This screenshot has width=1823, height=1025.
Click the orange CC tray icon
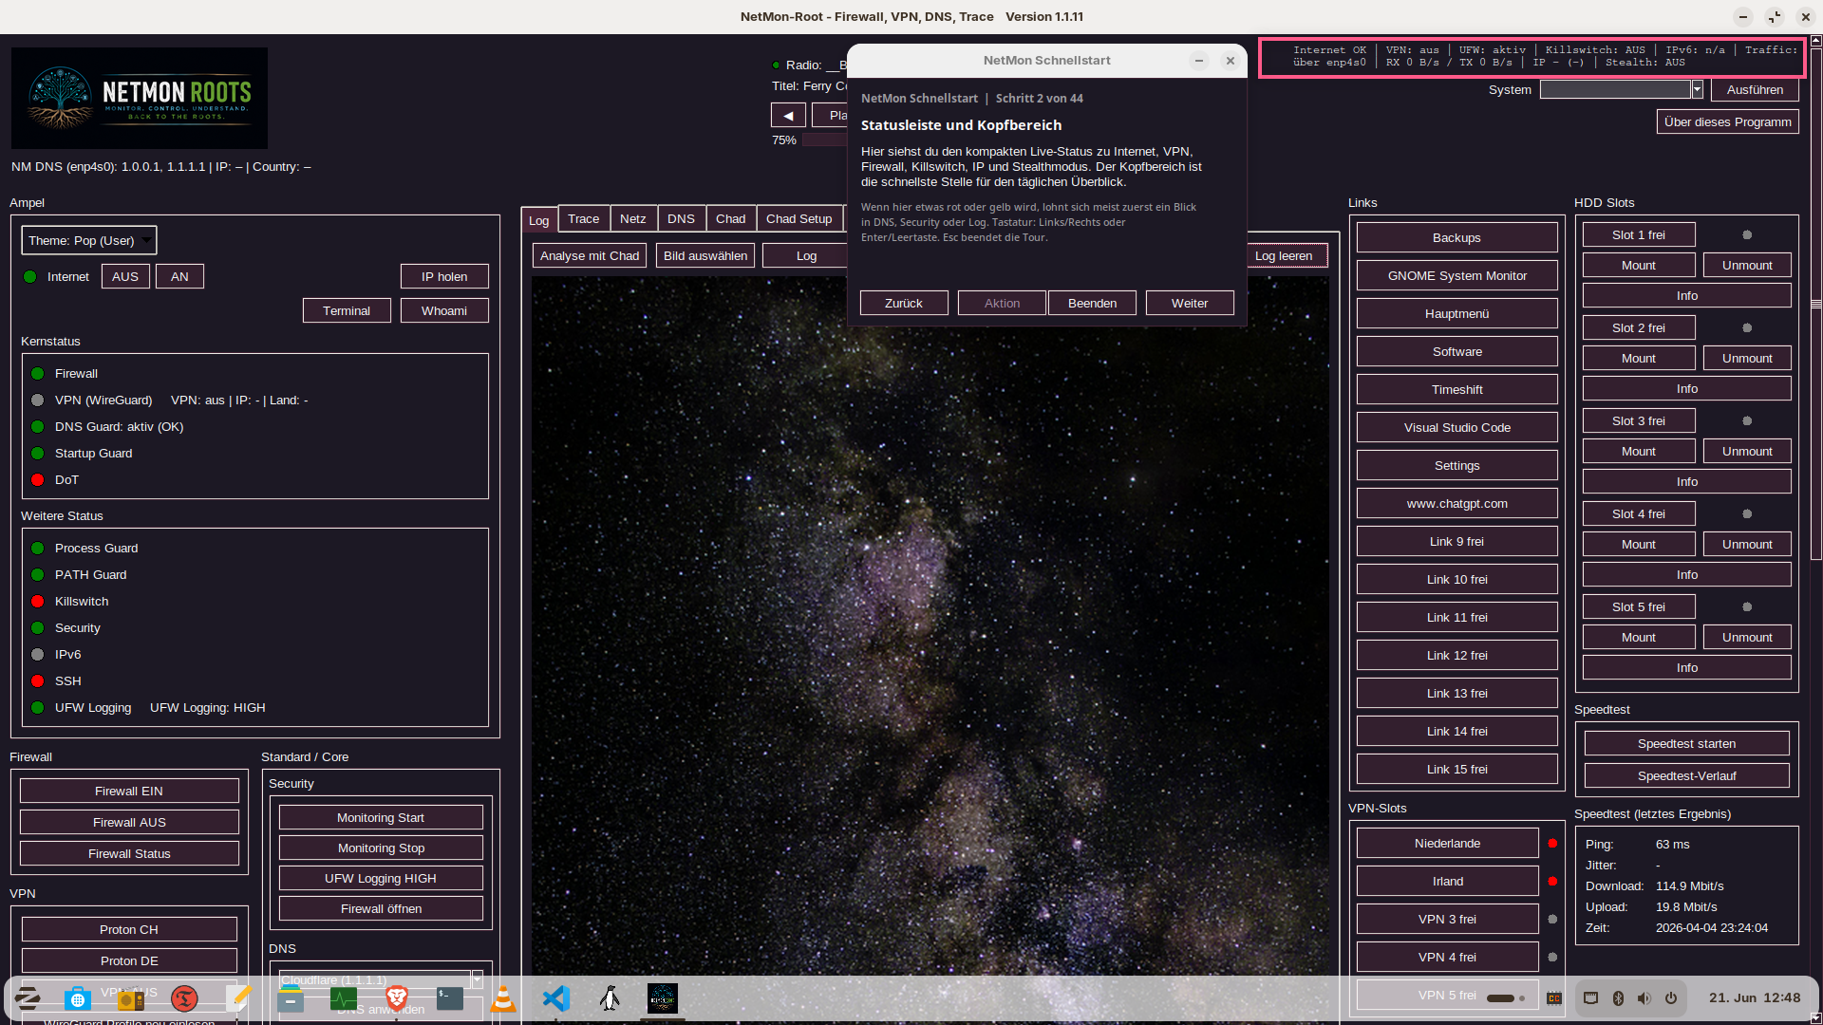[x=1554, y=998]
